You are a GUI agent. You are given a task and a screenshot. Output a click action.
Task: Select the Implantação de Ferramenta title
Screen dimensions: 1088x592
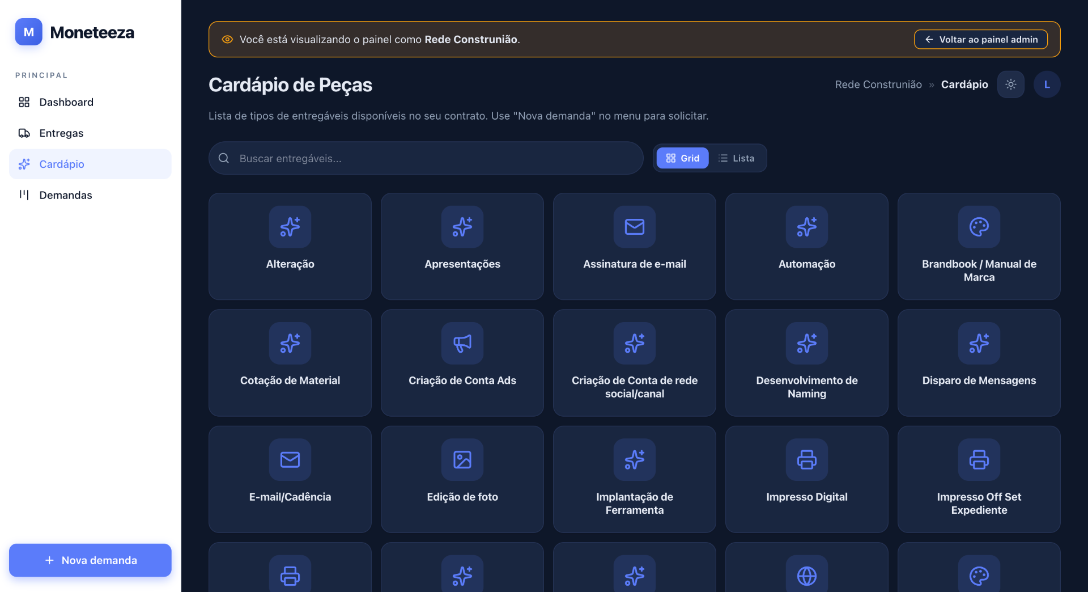[x=635, y=503]
